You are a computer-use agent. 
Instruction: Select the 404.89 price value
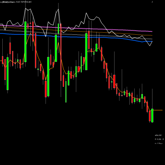[158, 135]
